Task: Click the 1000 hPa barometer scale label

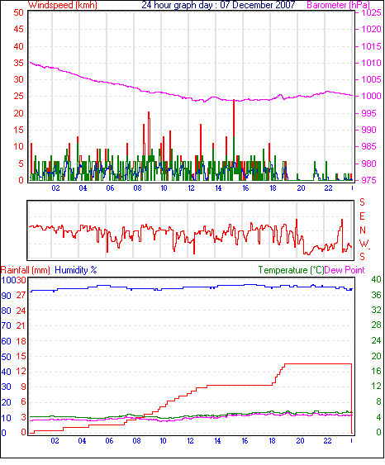Action: (x=371, y=96)
